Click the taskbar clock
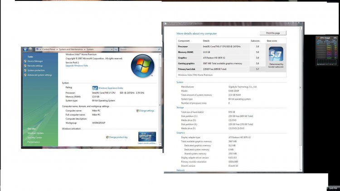 pos(333,188)
